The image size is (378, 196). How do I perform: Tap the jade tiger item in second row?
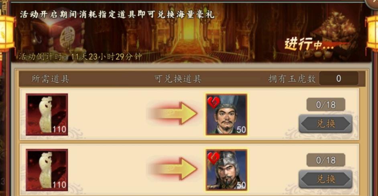tap(47, 170)
